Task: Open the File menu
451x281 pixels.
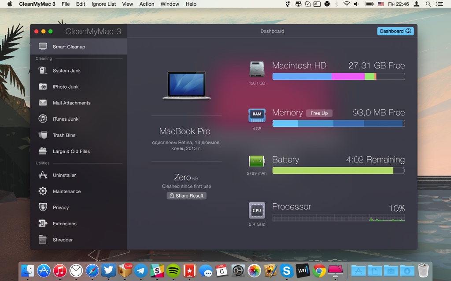Action: pyautogui.click(x=66, y=4)
